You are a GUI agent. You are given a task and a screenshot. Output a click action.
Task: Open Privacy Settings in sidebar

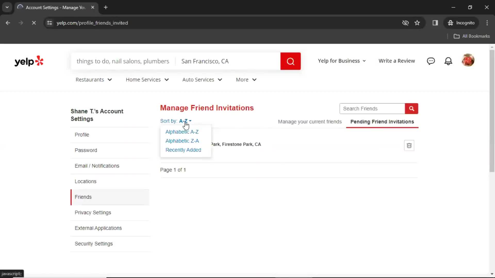(110, 213)
